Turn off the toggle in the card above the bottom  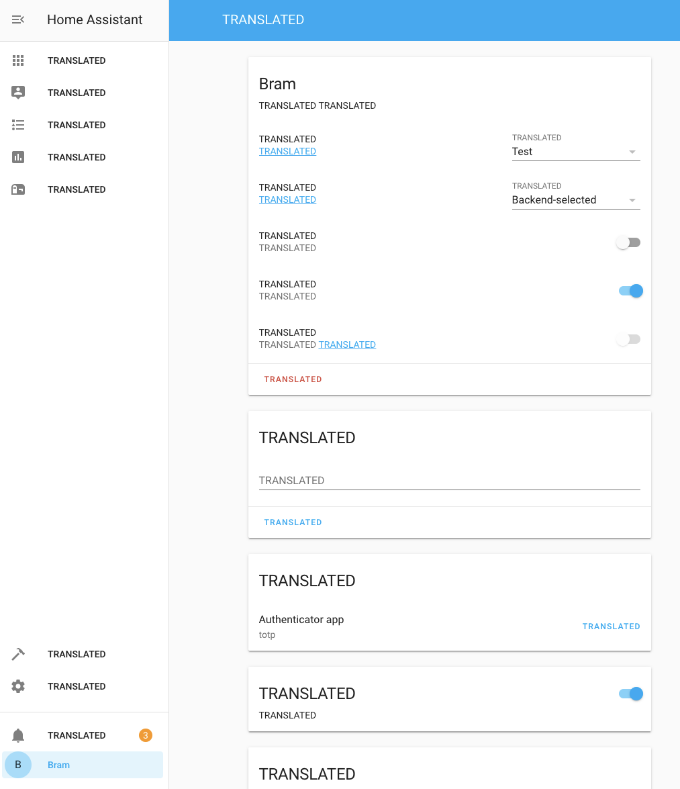pos(630,693)
